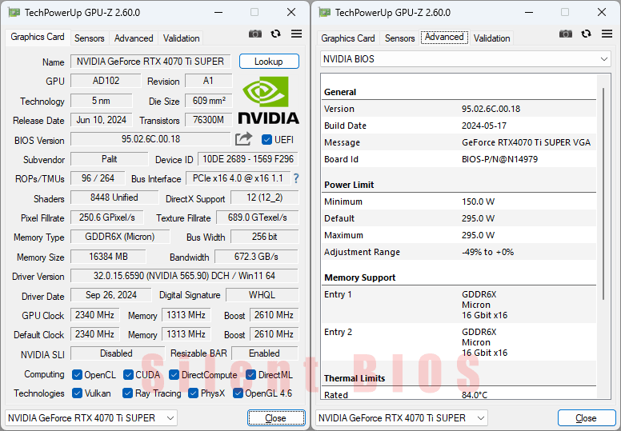Close right GPU-Z window with X
This screenshot has height=431, width=621.
coord(602,13)
